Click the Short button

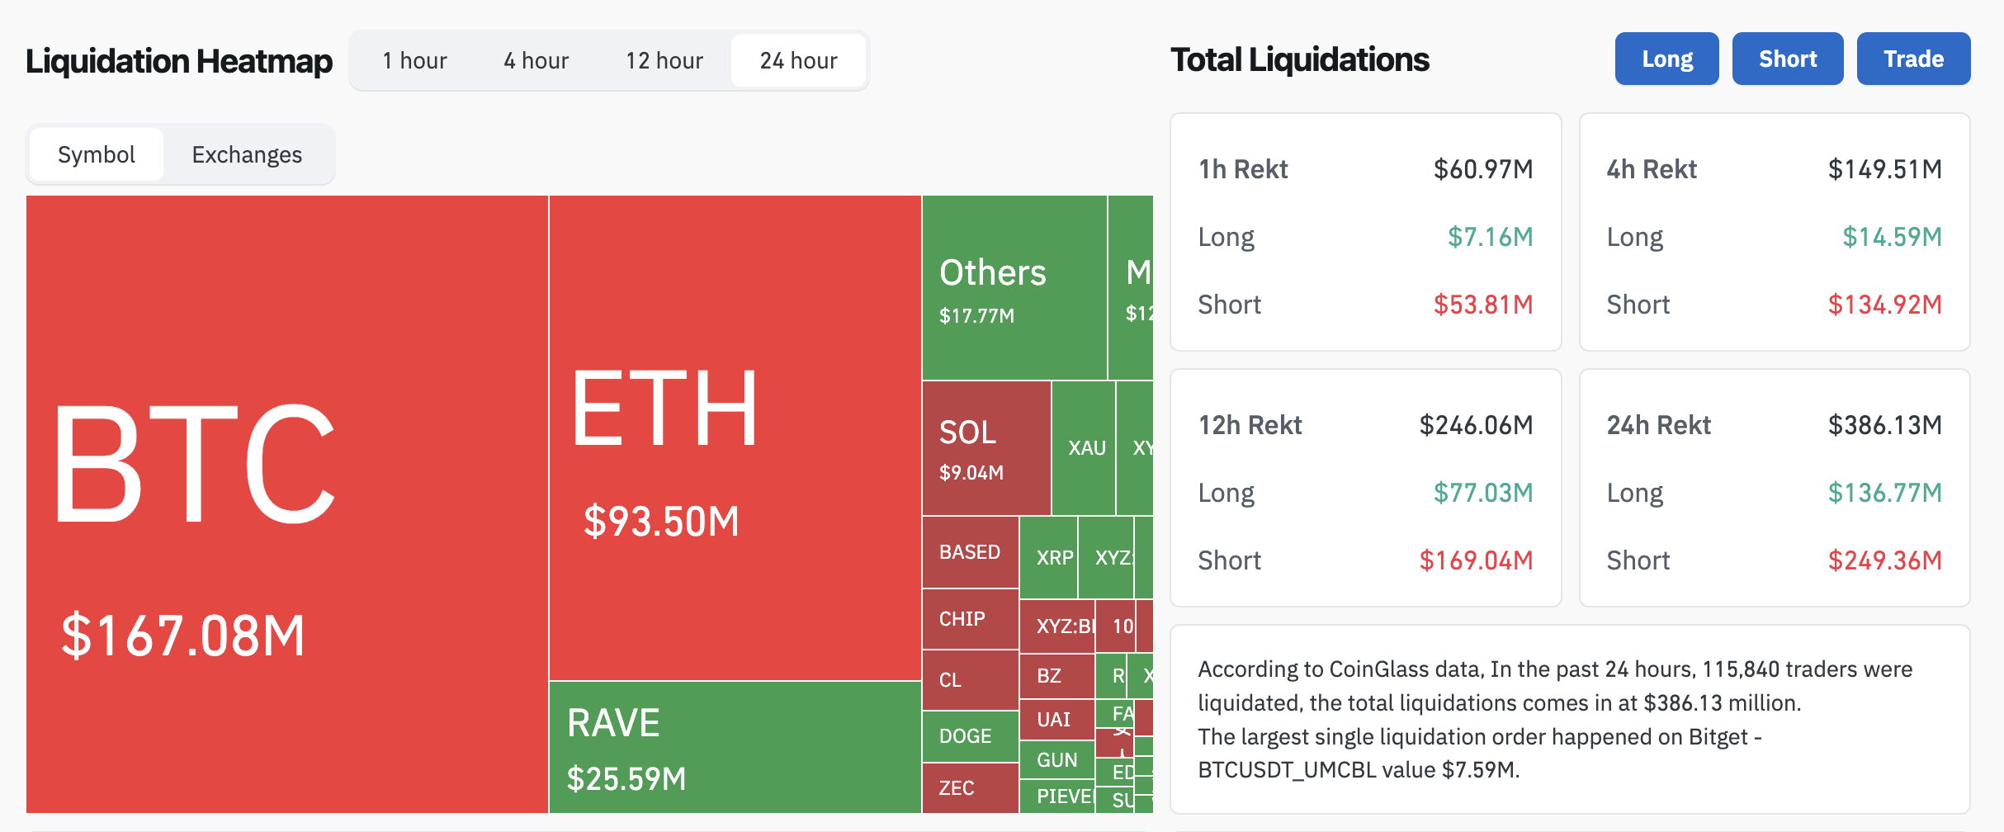pos(1788,58)
